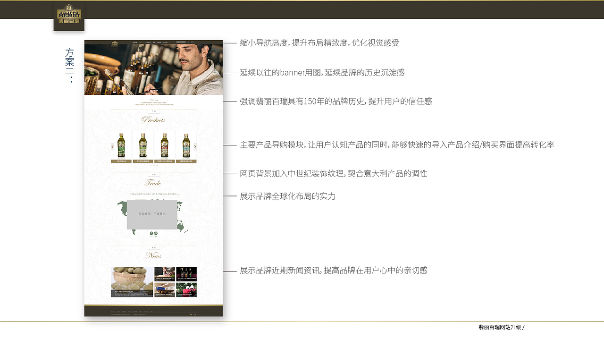Screen dimensions: 604x340
Task: Click the previous arrow of the Products carousel
Action: [113, 147]
